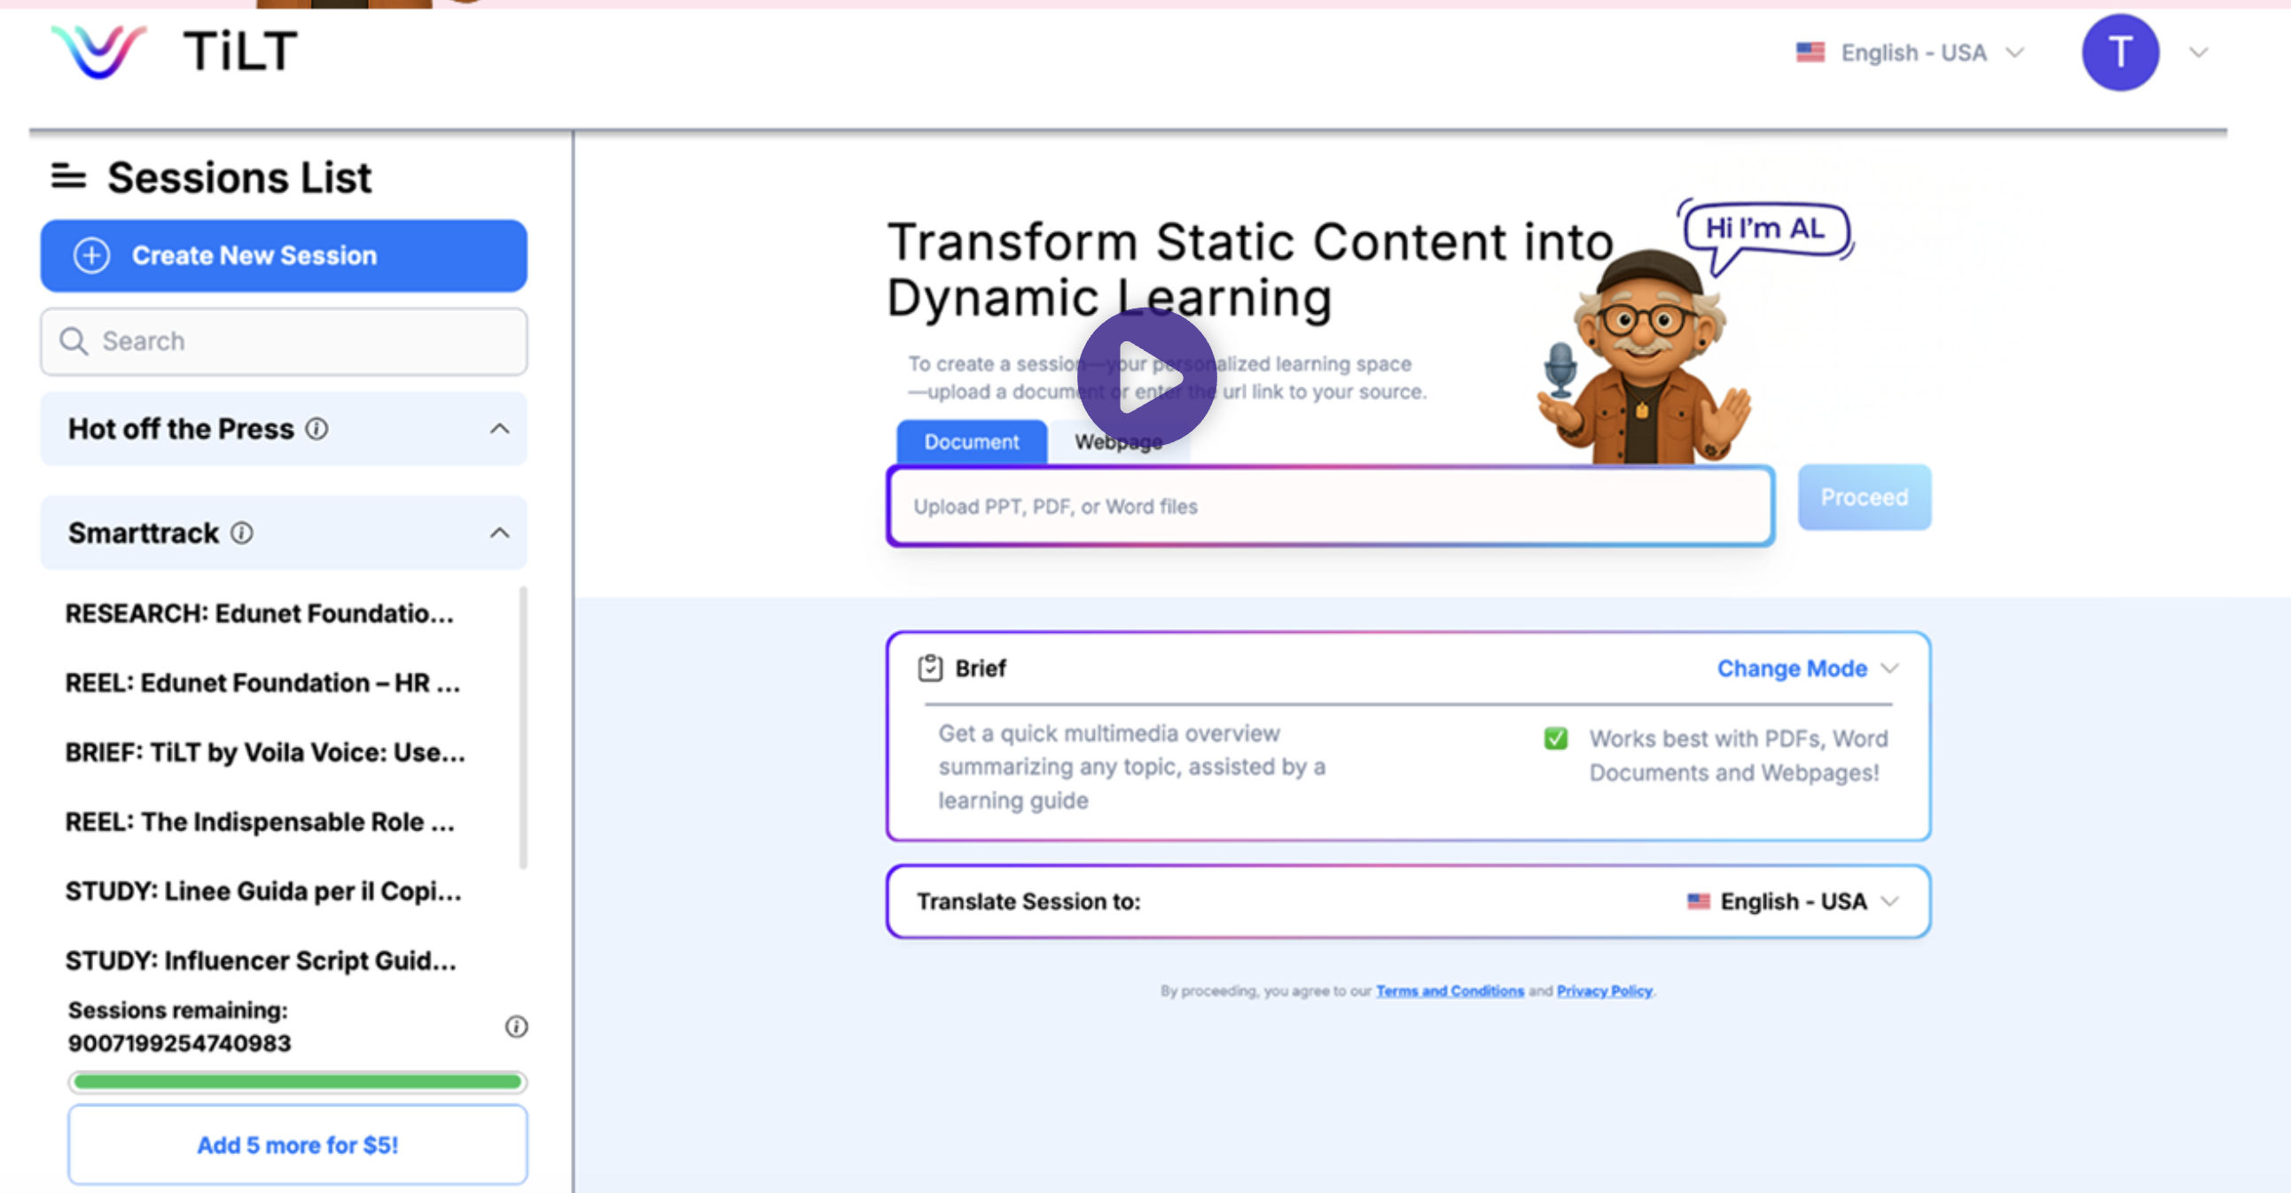
Task: Click the plus icon in Create New Session
Action: (91, 255)
